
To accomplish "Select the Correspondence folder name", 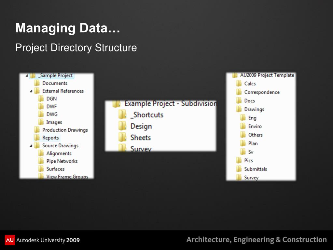I will click(x=262, y=92).
